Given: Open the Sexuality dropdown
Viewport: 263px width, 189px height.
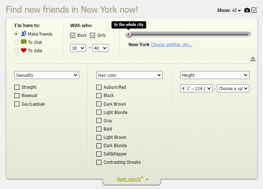Looking at the screenshot, I should 47,75.
